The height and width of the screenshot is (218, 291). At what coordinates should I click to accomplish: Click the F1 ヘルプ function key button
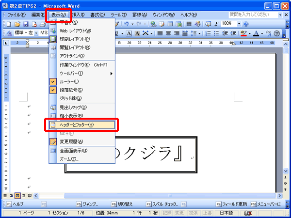[x=16, y=204]
